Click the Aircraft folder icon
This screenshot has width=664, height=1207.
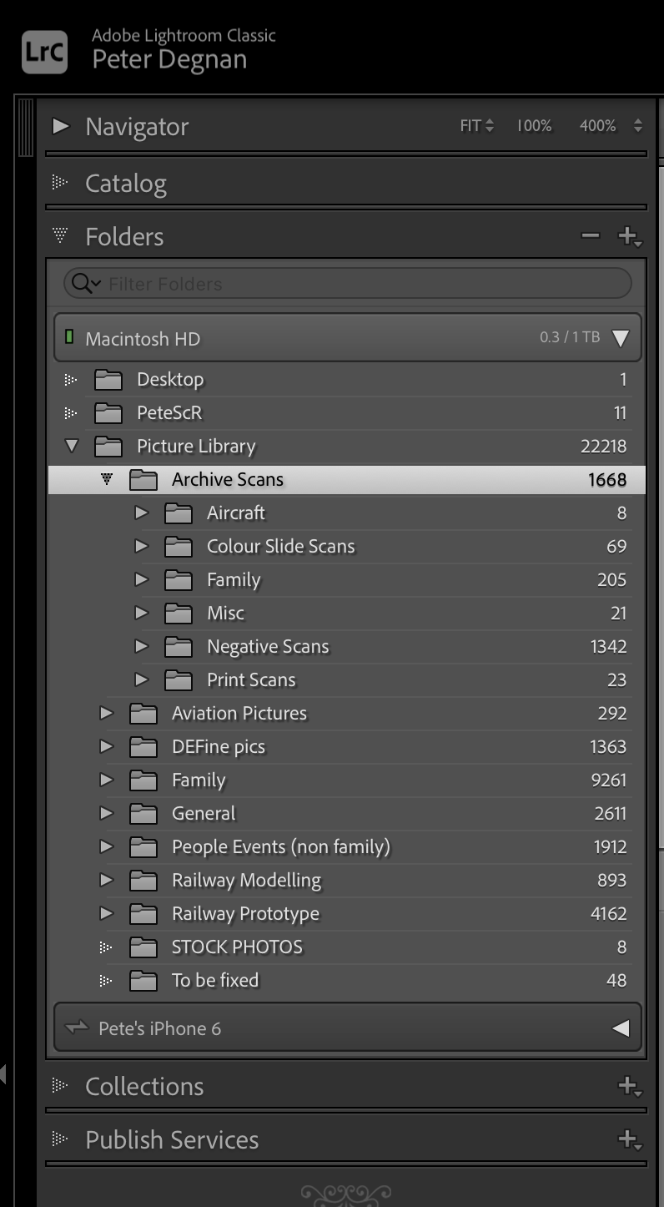pos(179,513)
